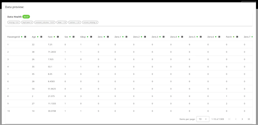258x125 pixels.
Task: Open the square icon beside Zero.2 column
Action: pyautogui.click(x=145, y=37)
